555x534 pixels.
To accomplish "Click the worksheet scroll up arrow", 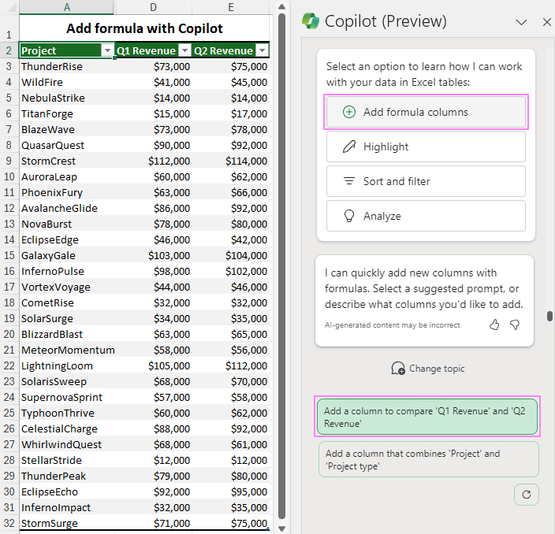I will point(281,7).
